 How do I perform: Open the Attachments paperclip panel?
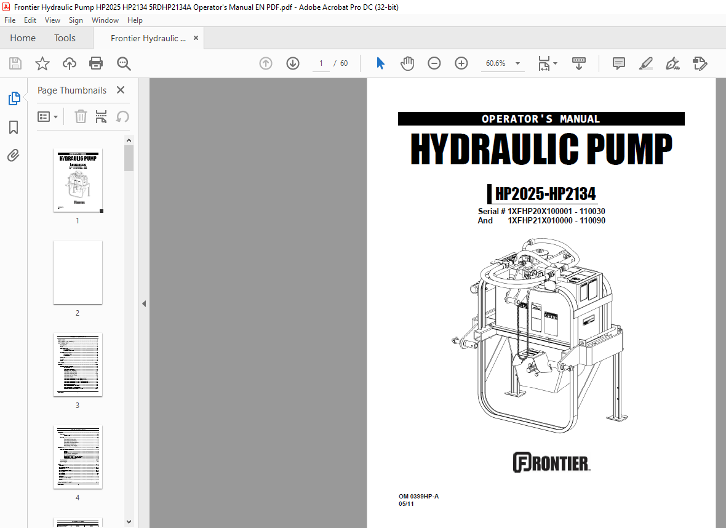[14, 155]
